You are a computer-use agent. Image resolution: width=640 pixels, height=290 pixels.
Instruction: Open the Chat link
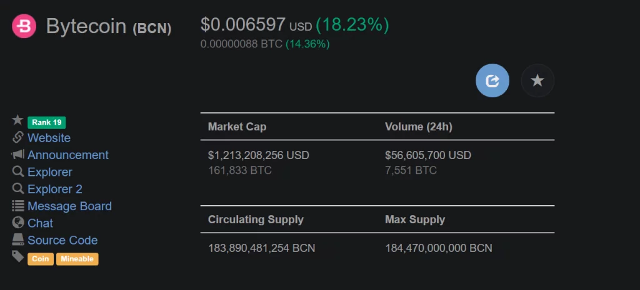click(41, 224)
